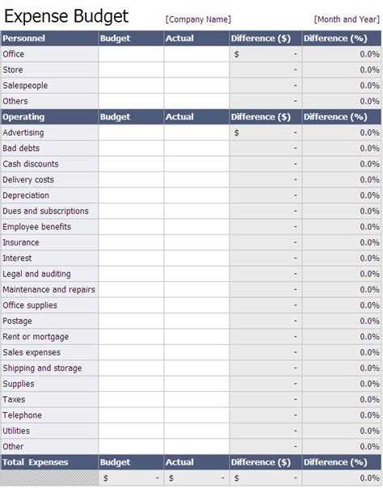Click the Budget cell for Legal and auditing
Viewport: 383px width, 488px height.
point(131,274)
